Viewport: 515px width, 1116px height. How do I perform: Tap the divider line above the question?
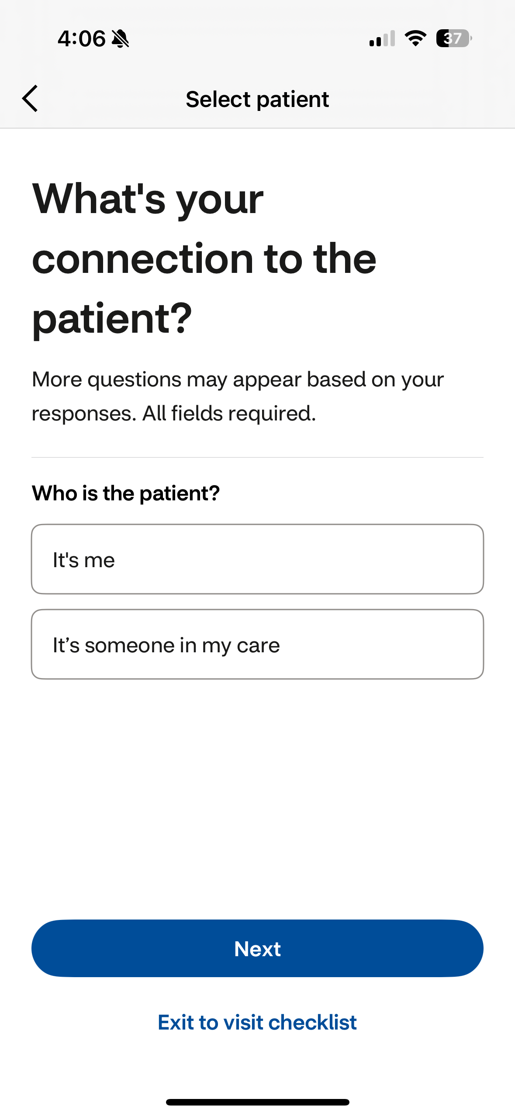click(x=257, y=457)
